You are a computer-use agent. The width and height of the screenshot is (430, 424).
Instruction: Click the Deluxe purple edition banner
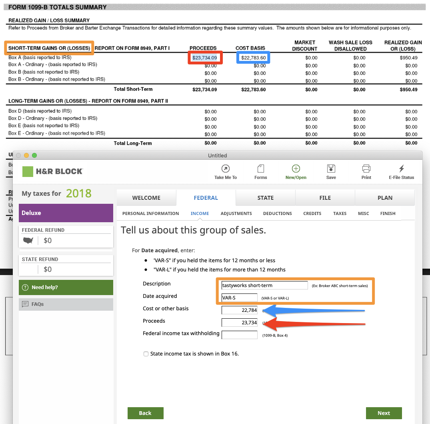point(66,213)
